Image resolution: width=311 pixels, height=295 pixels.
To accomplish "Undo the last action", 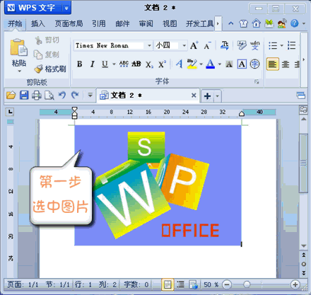I will [x=62, y=96].
